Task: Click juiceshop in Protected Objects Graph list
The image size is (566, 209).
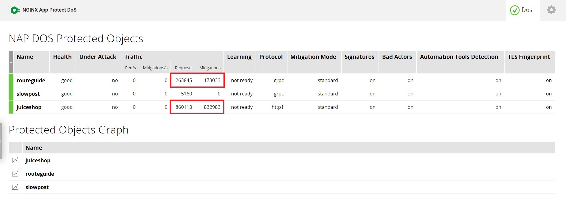Action: coord(38,160)
